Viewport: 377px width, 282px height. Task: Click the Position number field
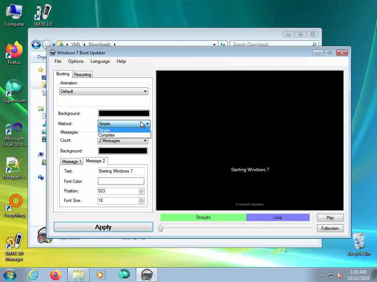click(x=118, y=191)
